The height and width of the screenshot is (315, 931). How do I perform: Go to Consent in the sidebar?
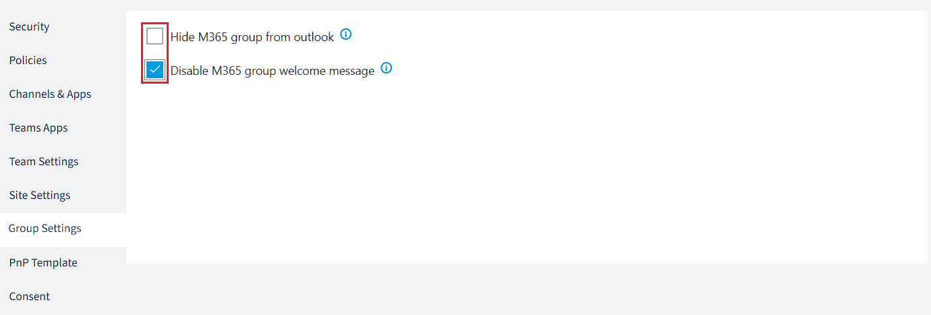(x=30, y=296)
